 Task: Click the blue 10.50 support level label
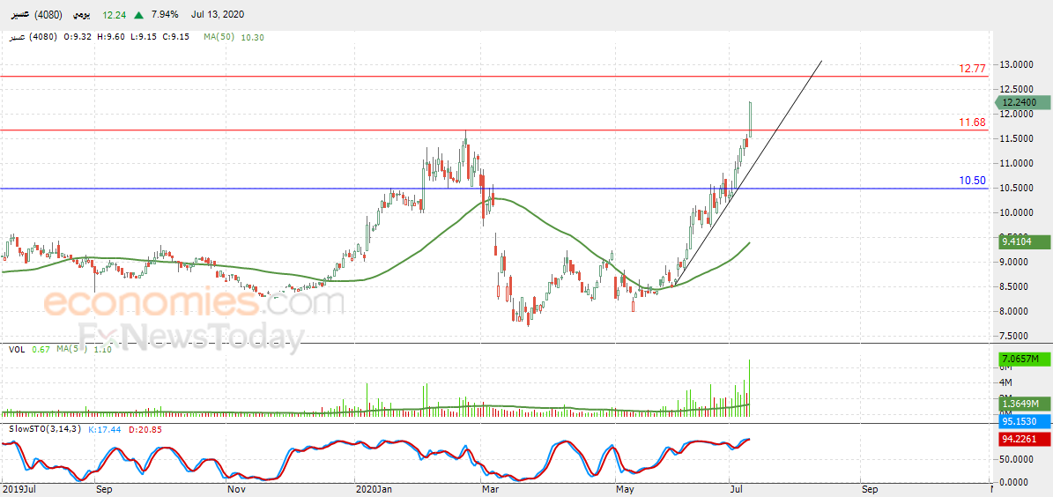point(973,180)
